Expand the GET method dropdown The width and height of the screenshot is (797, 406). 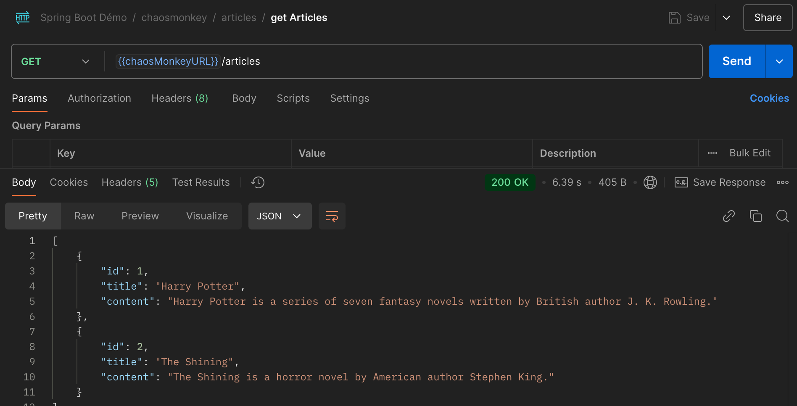click(x=55, y=61)
